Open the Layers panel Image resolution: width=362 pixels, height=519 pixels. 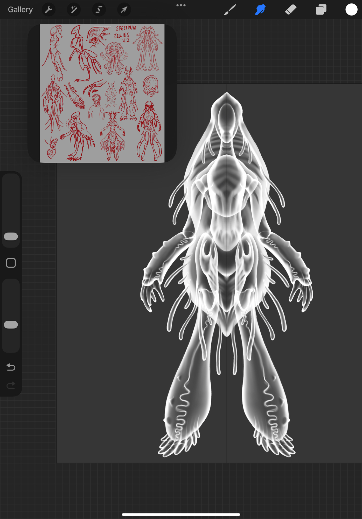(x=321, y=10)
